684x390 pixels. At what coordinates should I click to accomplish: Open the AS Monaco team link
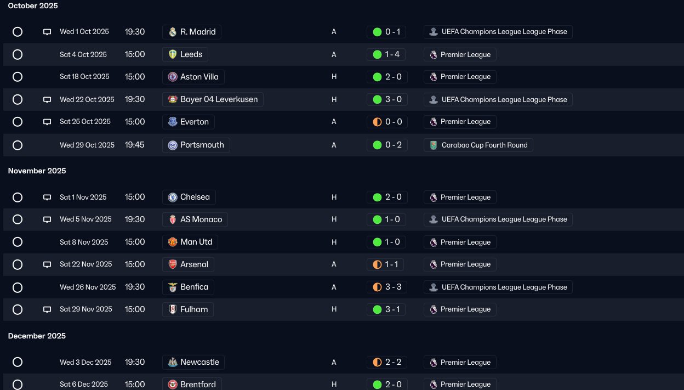click(195, 219)
